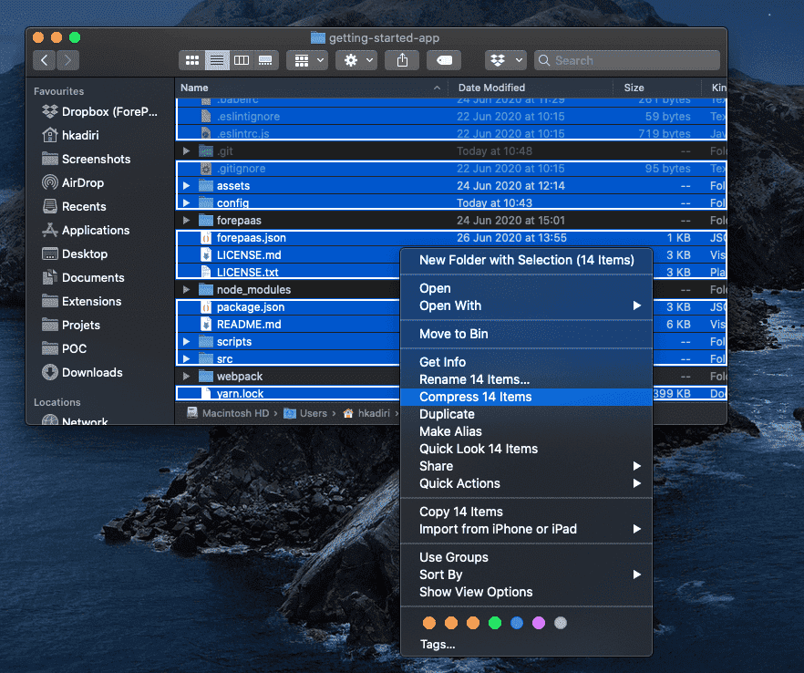Expand the config folder
The image size is (804, 673).
187,202
